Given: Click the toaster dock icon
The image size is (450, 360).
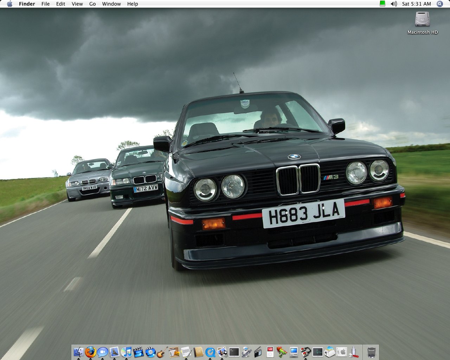Looking at the screenshot, I should [x=329, y=352].
